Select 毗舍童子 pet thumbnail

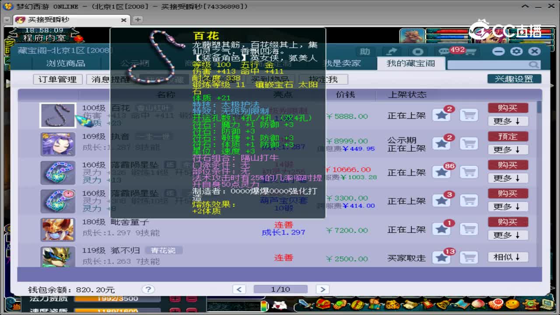click(x=58, y=230)
